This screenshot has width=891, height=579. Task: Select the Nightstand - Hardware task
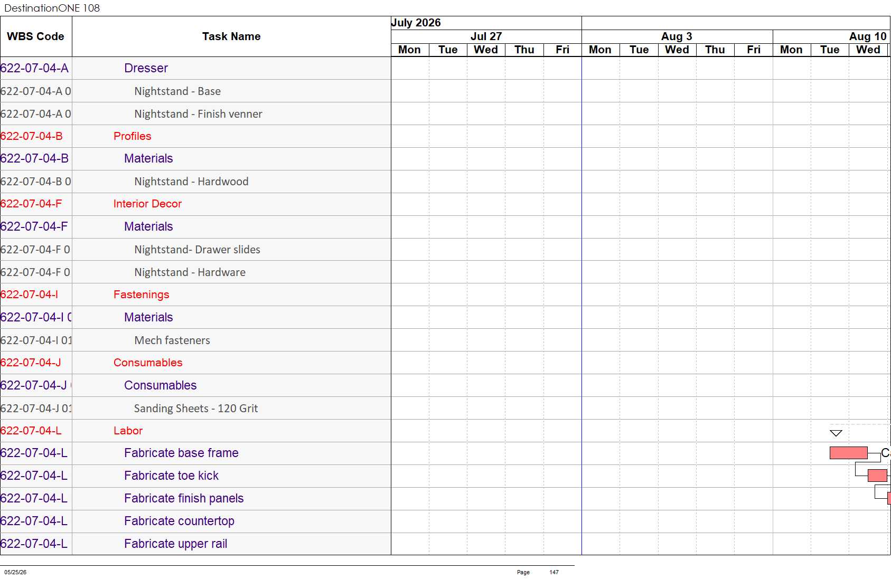click(190, 272)
